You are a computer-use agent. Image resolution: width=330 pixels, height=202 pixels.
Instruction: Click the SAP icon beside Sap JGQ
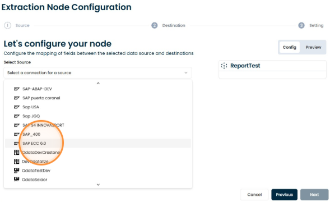[x=17, y=116]
